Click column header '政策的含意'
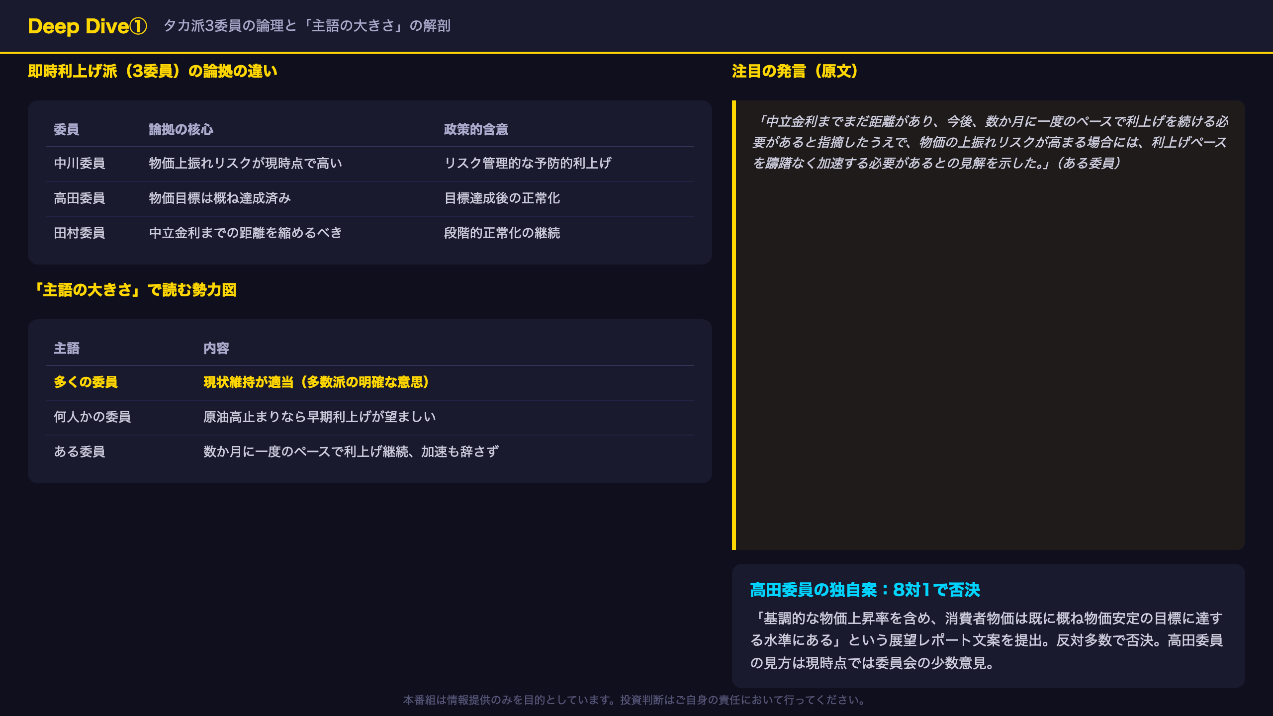1273x716 pixels. [476, 129]
